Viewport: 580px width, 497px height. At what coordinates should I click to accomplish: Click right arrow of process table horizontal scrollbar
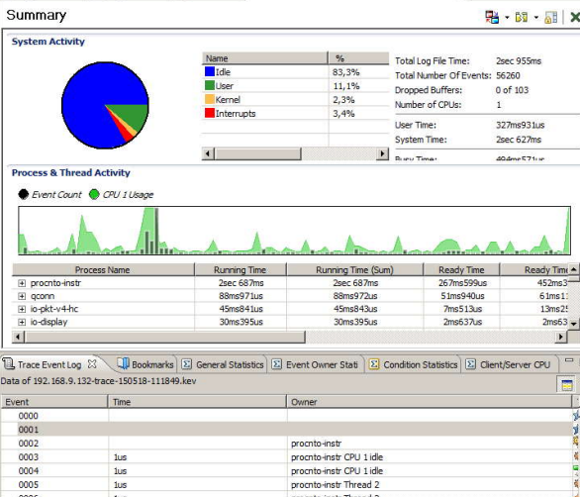click(561, 337)
